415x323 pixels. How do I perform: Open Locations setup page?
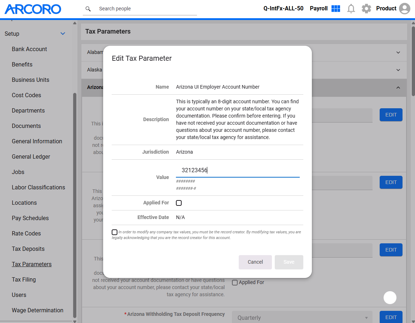(x=24, y=203)
